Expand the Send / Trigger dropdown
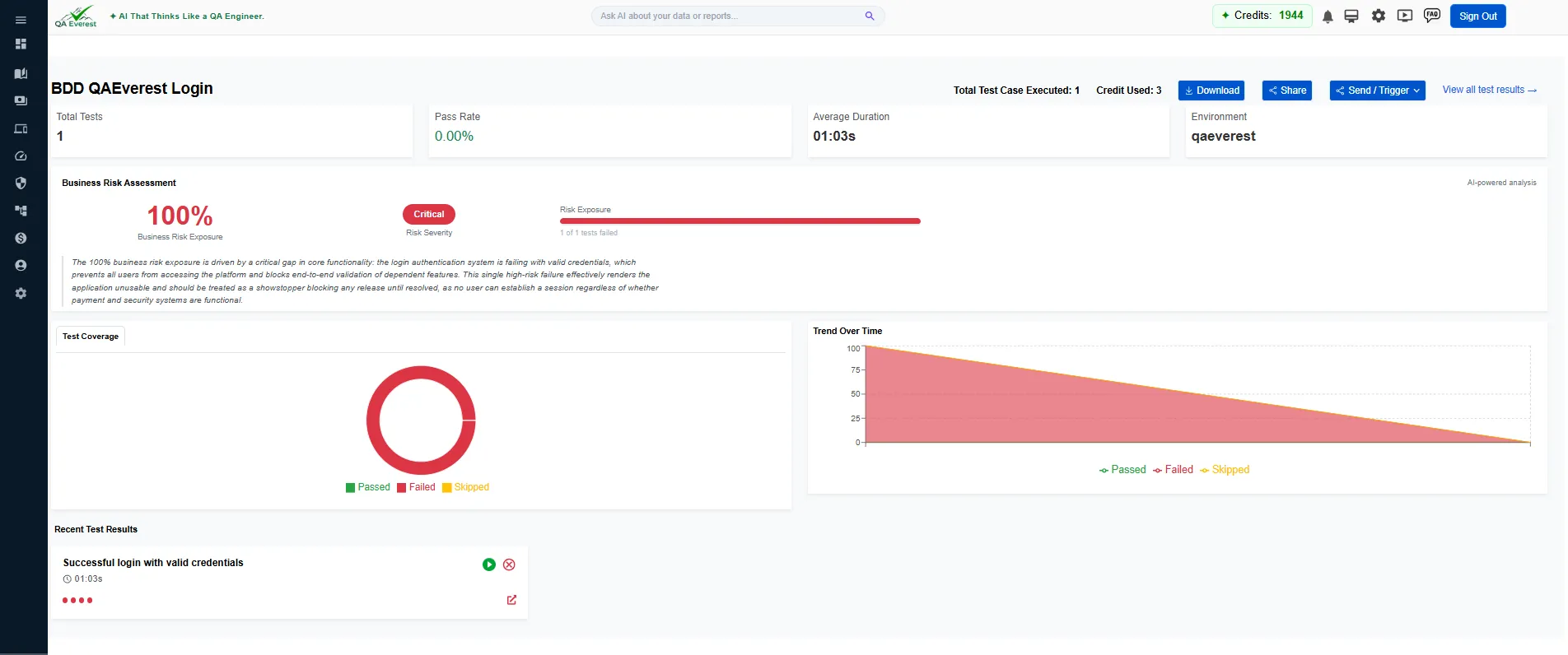Viewport: 1568px width, 655px height. [x=1377, y=91]
